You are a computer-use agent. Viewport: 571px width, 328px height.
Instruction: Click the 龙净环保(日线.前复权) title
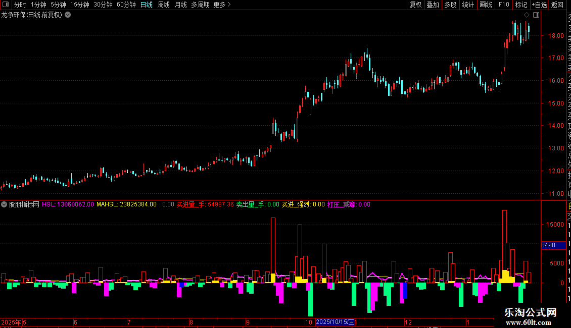click(32, 15)
